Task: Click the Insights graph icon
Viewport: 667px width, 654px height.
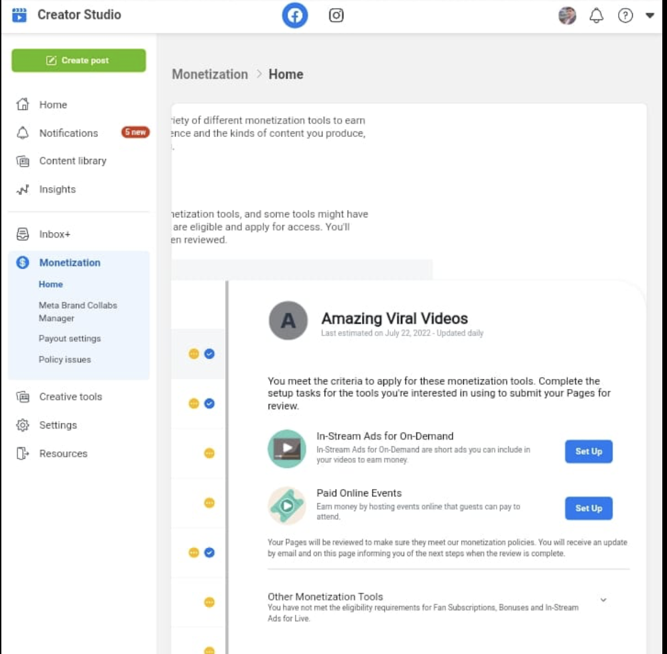Action: [x=23, y=189]
